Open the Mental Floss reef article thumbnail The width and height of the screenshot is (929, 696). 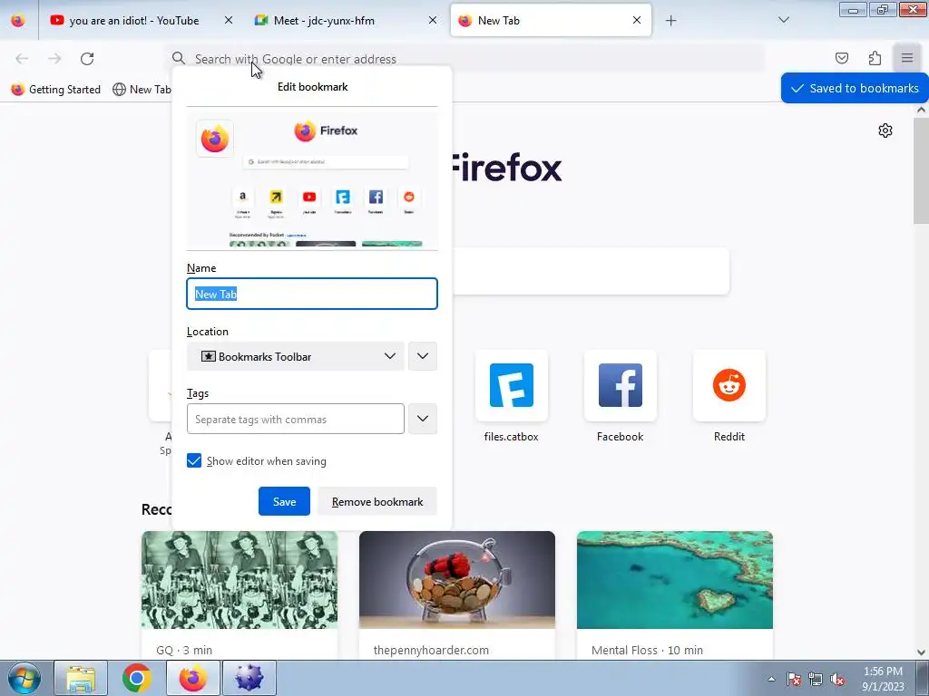pos(675,580)
